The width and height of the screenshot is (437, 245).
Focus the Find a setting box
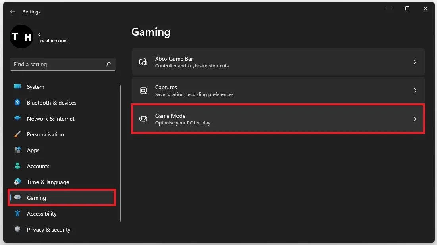(62, 64)
